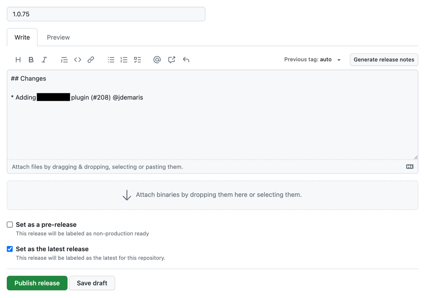Insert a task list
The image size is (427, 298).
point(137,59)
